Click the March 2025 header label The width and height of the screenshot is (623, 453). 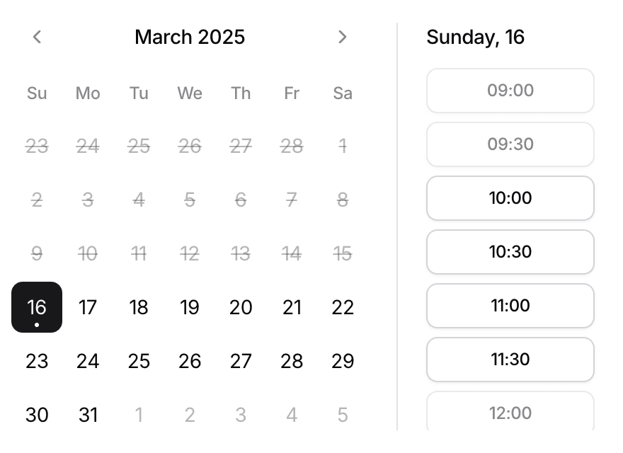pos(189,37)
